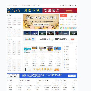Open the 宝塔服务器面板 advertisement banner
The image size is (91, 91).
[x=42, y=70]
